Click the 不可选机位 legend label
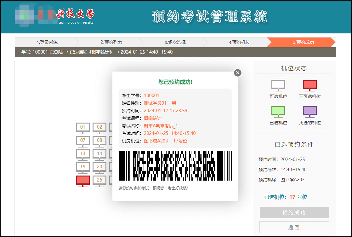 coord(309,96)
